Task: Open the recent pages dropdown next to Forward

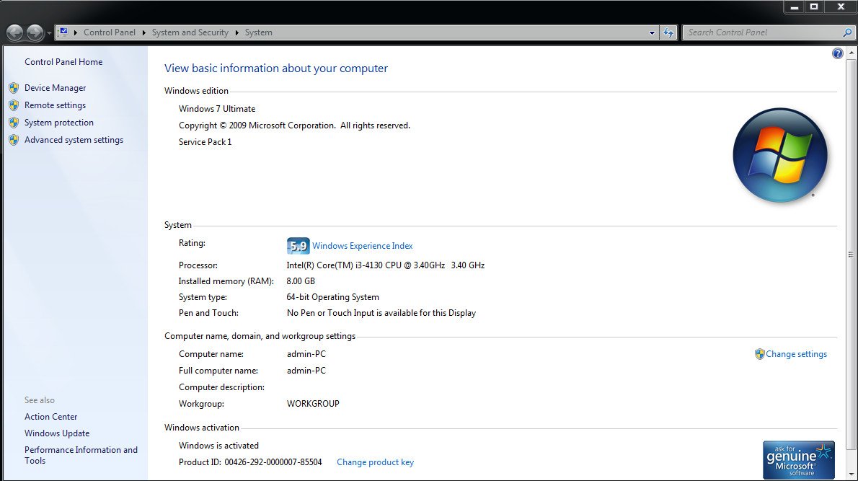Action: [49, 33]
